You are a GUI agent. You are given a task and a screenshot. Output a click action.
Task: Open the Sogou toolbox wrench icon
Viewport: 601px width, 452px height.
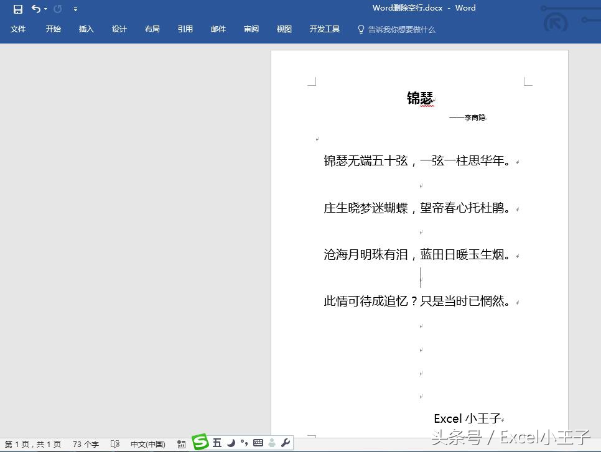(x=285, y=443)
